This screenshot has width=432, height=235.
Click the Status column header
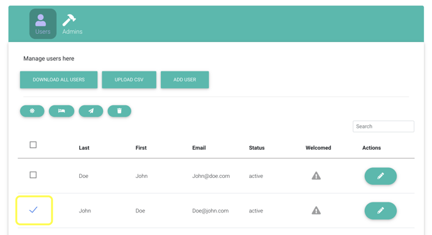pyautogui.click(x=257, y=148)
